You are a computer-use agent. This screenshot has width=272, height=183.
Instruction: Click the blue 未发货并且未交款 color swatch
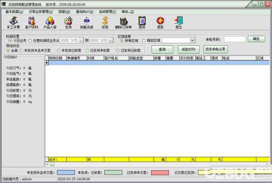pyautogui.click(x=66, y=173)
